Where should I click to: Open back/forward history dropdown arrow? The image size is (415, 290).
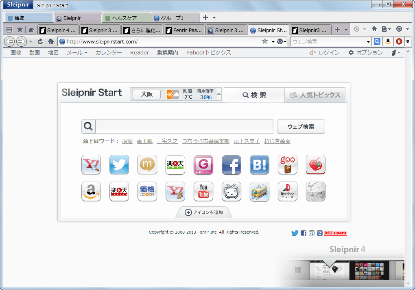31,42
